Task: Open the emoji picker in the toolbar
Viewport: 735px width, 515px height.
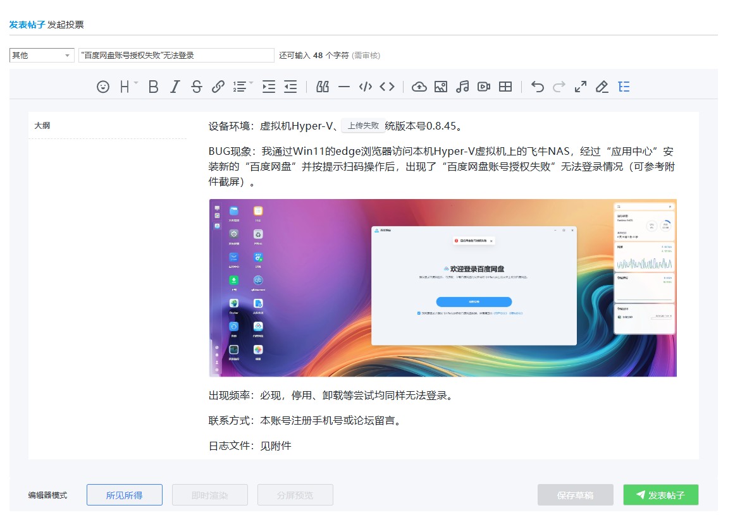Action: coord(103,87)
